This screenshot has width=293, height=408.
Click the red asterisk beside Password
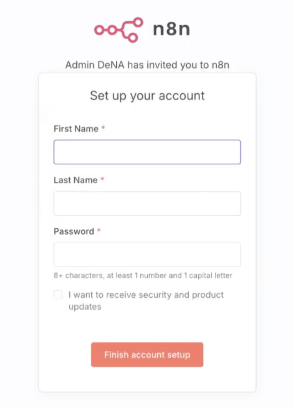[99, 231]
